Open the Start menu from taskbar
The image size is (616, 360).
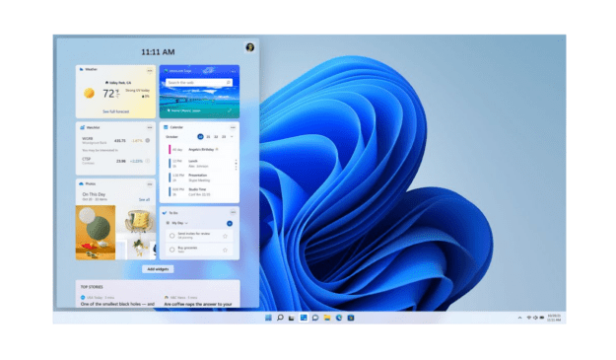(x=268, y=318)
